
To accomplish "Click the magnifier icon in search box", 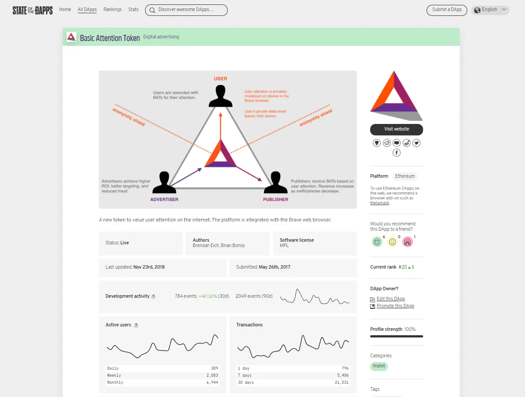I will click(152, 10).
